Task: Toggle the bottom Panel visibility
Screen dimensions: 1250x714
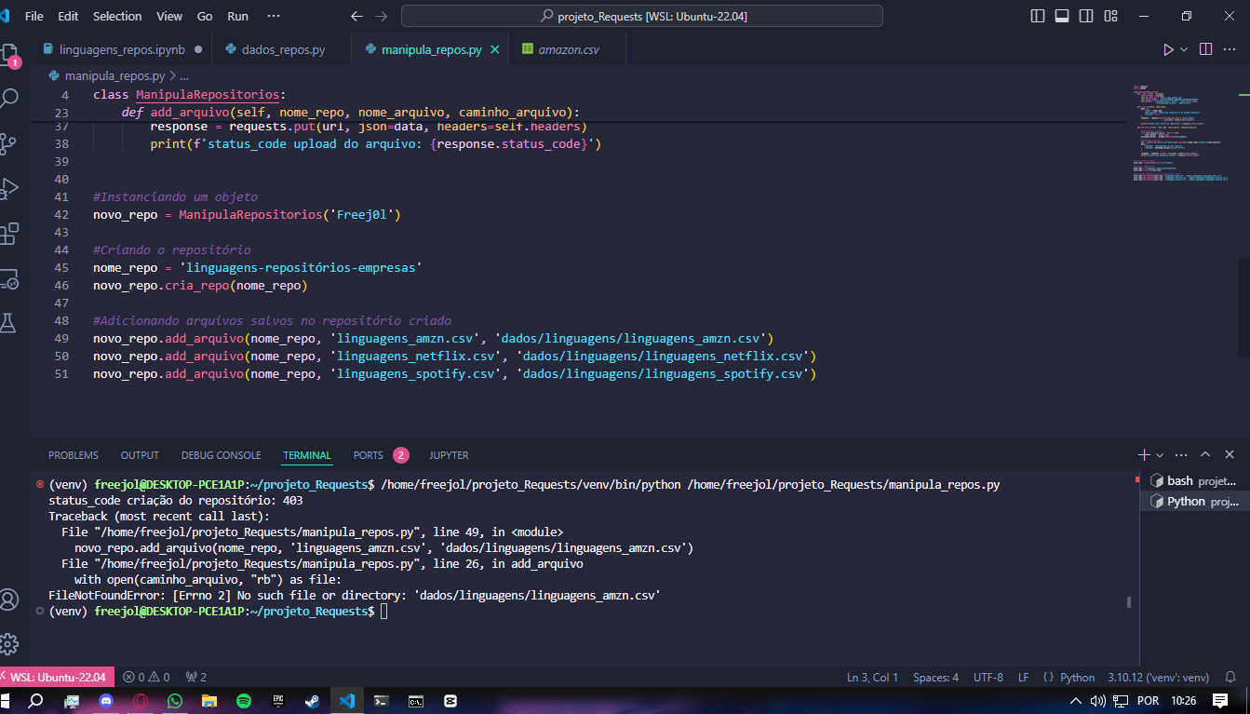Action: (x=1062, y=16)
